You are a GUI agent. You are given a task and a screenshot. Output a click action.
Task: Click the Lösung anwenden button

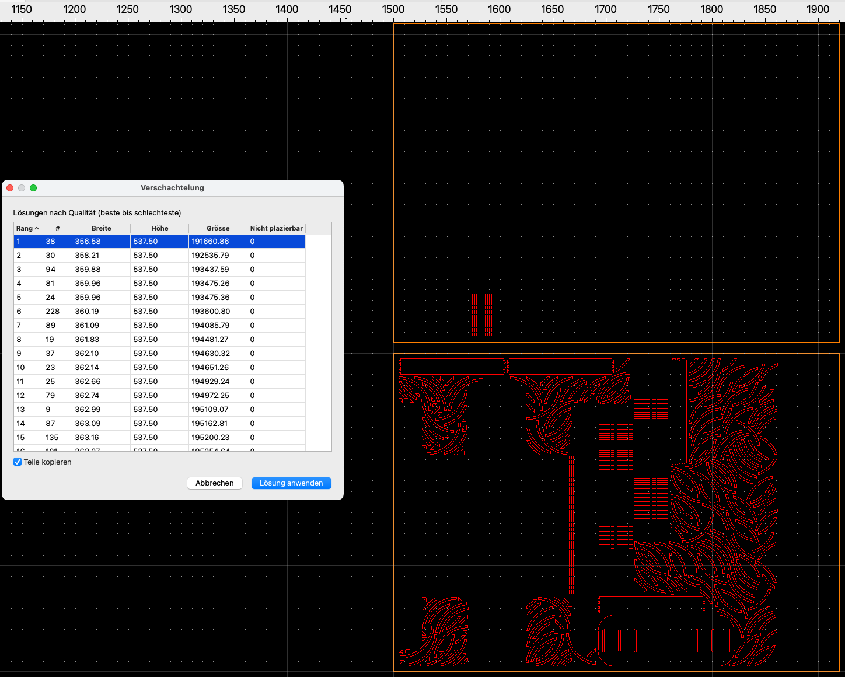291,483
